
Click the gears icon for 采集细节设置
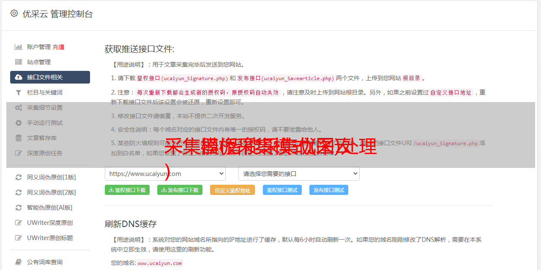[x=19, y=108]
